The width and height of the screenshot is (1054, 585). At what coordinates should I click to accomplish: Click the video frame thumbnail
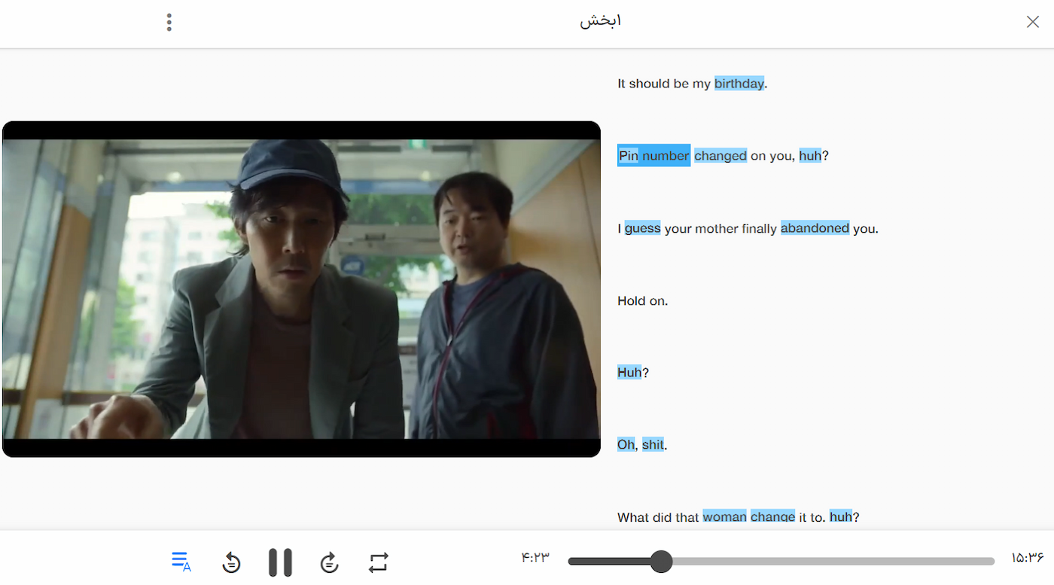point(301,289)
